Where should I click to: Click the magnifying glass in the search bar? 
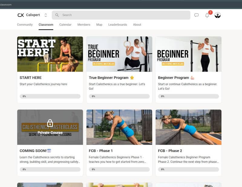(x=57, y=15)
